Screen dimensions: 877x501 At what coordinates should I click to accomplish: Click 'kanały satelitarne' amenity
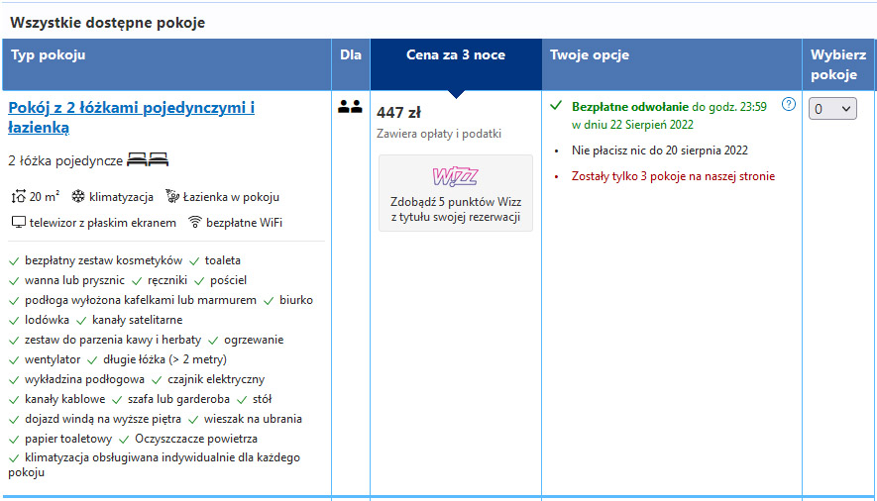137,320
